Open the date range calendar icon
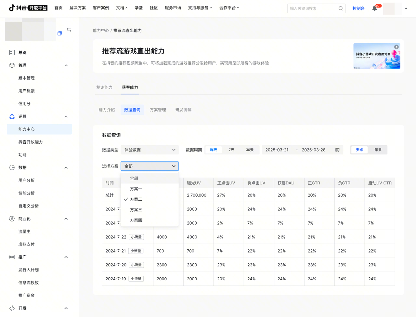The height and width of the screenshot is (317, 416). tap(337, 150)
